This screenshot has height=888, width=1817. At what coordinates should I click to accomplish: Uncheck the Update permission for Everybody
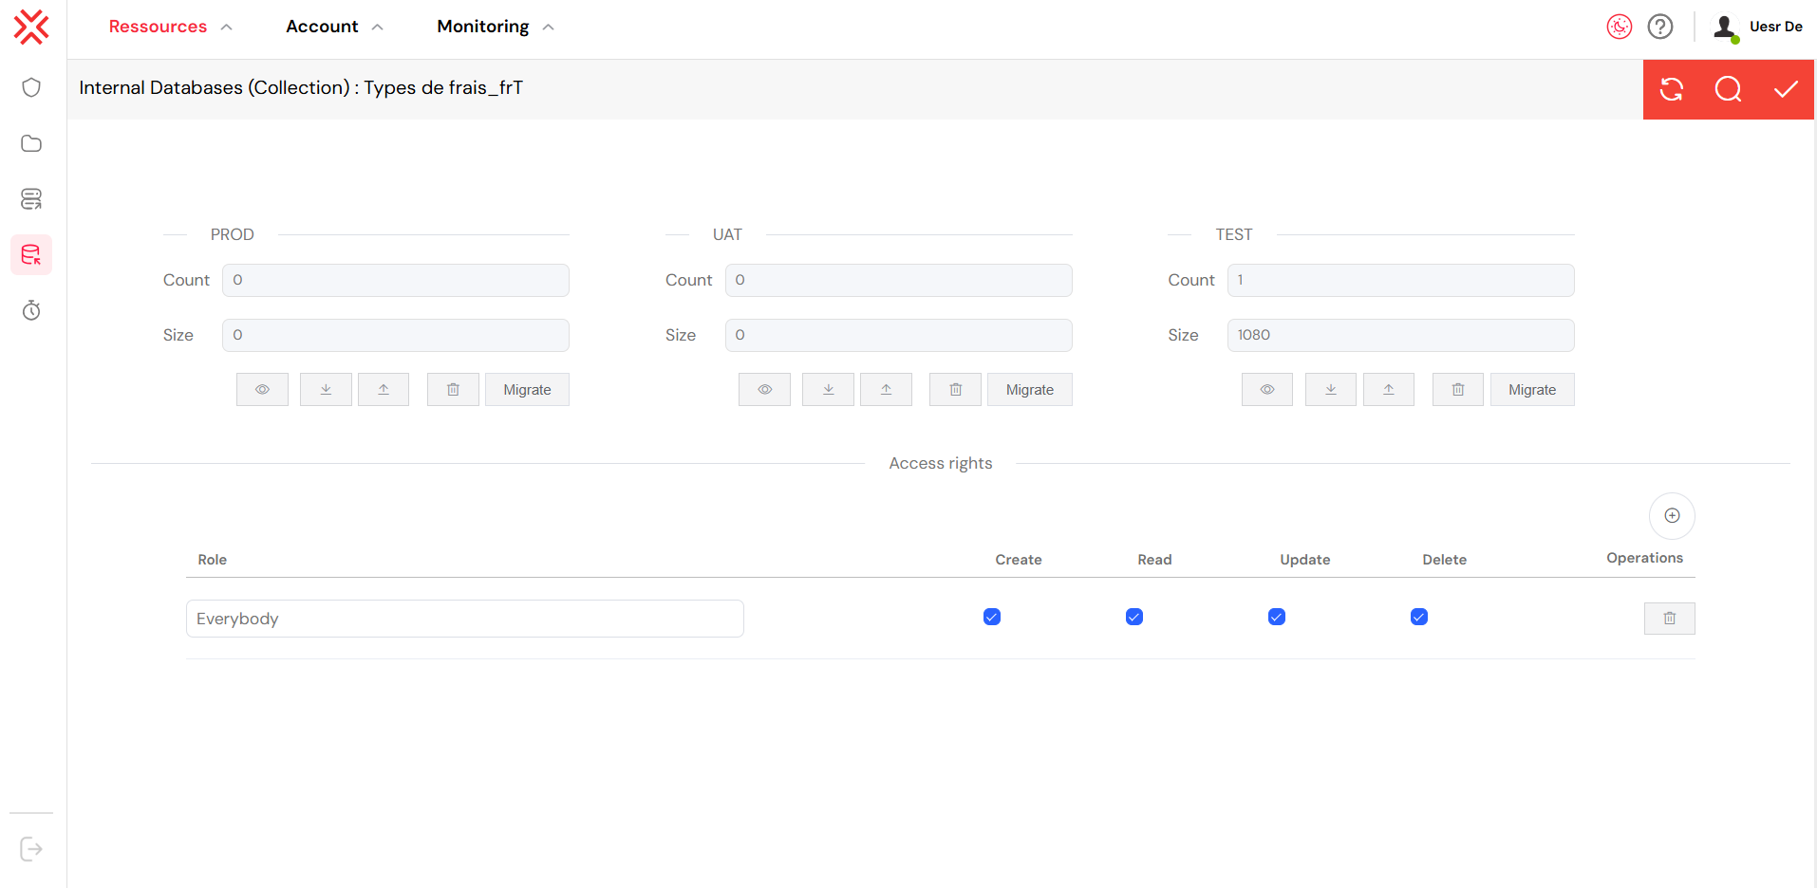[1276, 617]
